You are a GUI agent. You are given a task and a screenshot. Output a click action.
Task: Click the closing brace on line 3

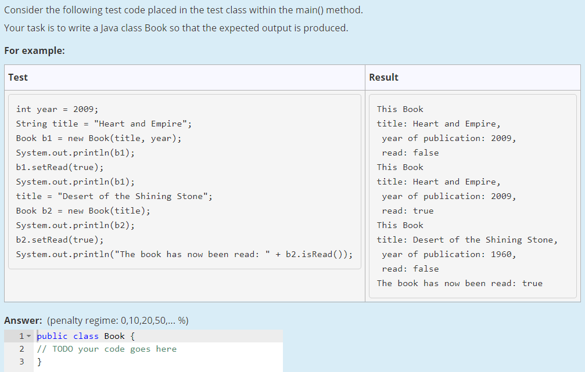(39, 361)
